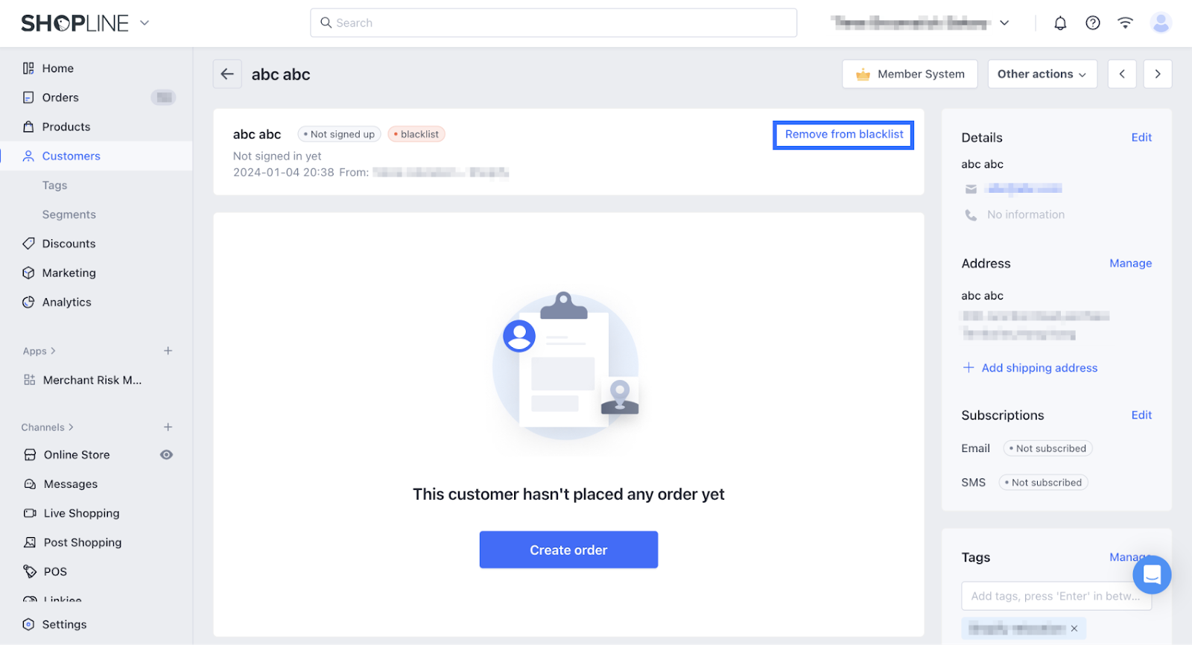Toggle Online Store preview eye icon
This screenshot has height=645, width=1192.
[x=167, y=455]
